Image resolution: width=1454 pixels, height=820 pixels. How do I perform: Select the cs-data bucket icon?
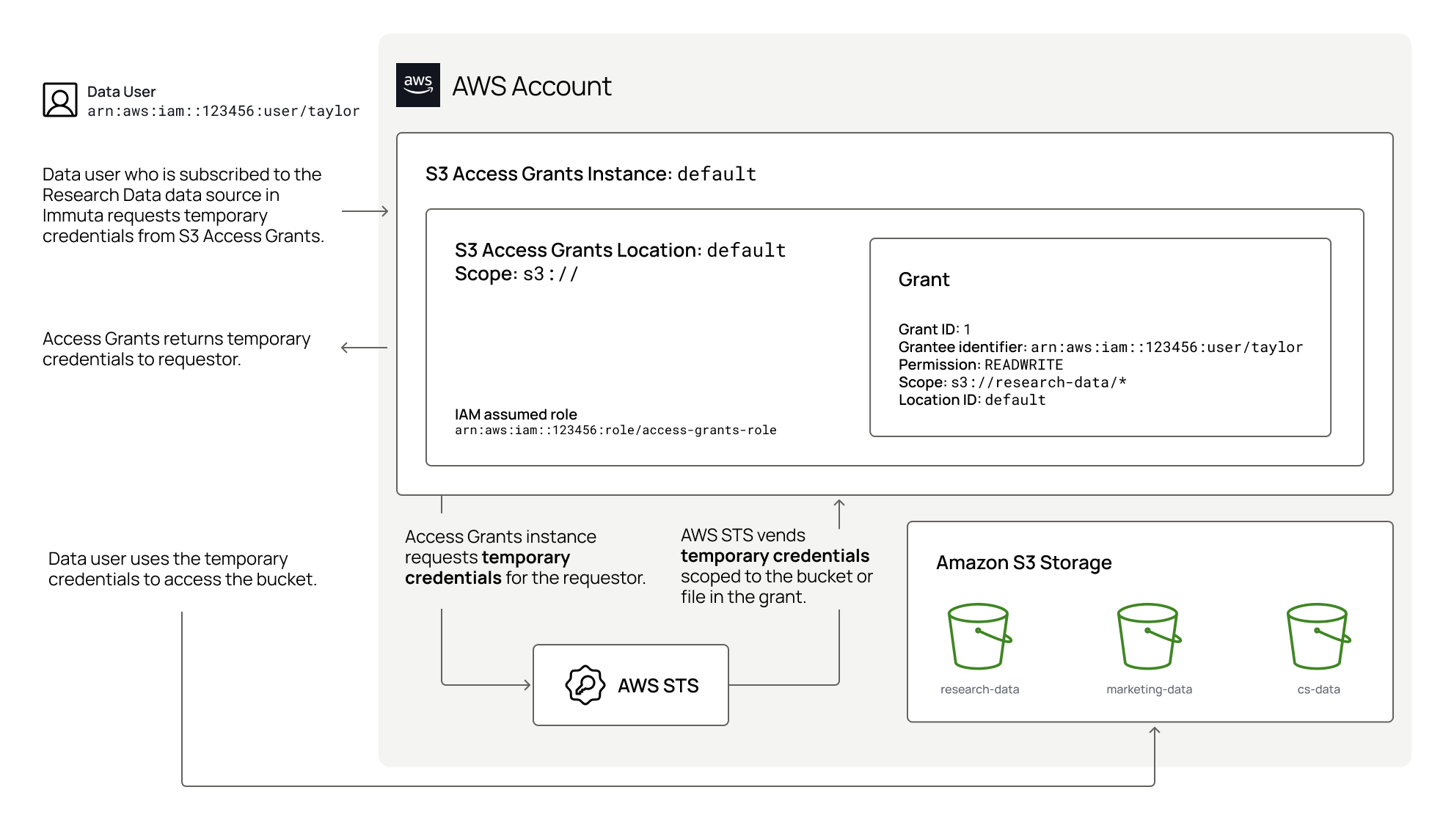tap(1318, 636)
